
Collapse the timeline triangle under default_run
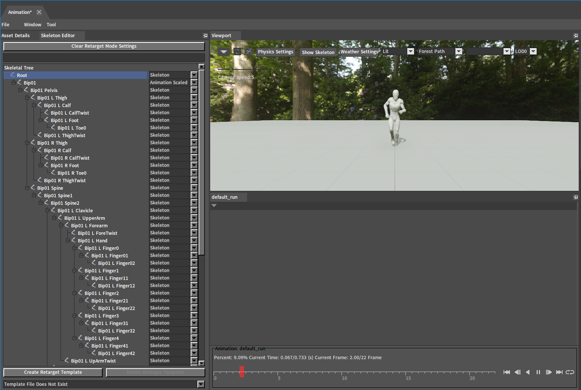pos(214,206)
